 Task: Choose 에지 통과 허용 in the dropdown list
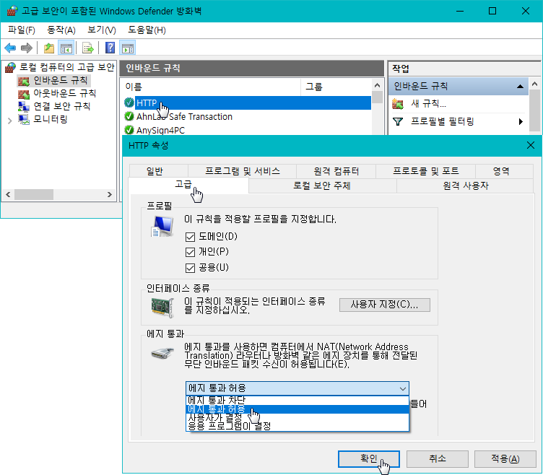click(x=297, y=409)
